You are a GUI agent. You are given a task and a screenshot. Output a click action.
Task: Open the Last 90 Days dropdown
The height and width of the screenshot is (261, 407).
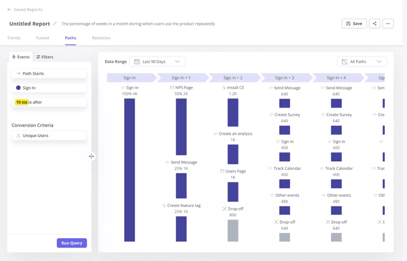pyautogui.click(x=157, y=61)
